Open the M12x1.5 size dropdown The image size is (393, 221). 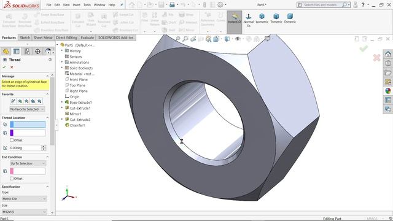tap(24, 212)
